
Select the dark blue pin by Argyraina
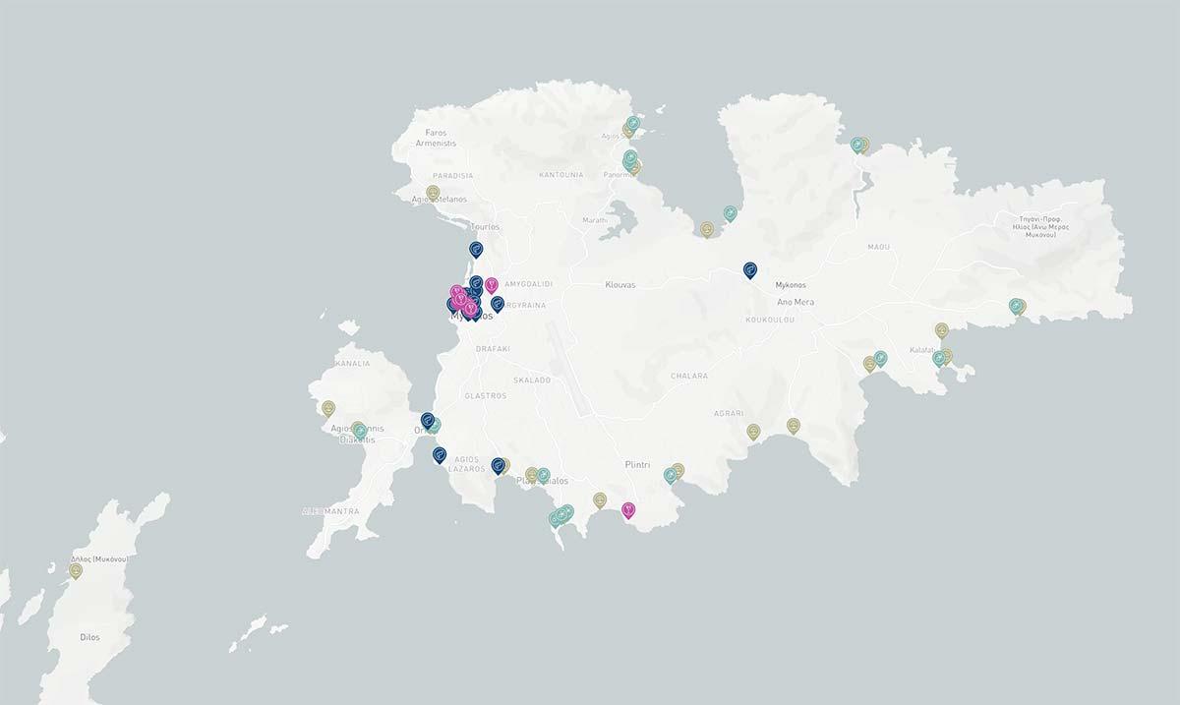point(498,304)
